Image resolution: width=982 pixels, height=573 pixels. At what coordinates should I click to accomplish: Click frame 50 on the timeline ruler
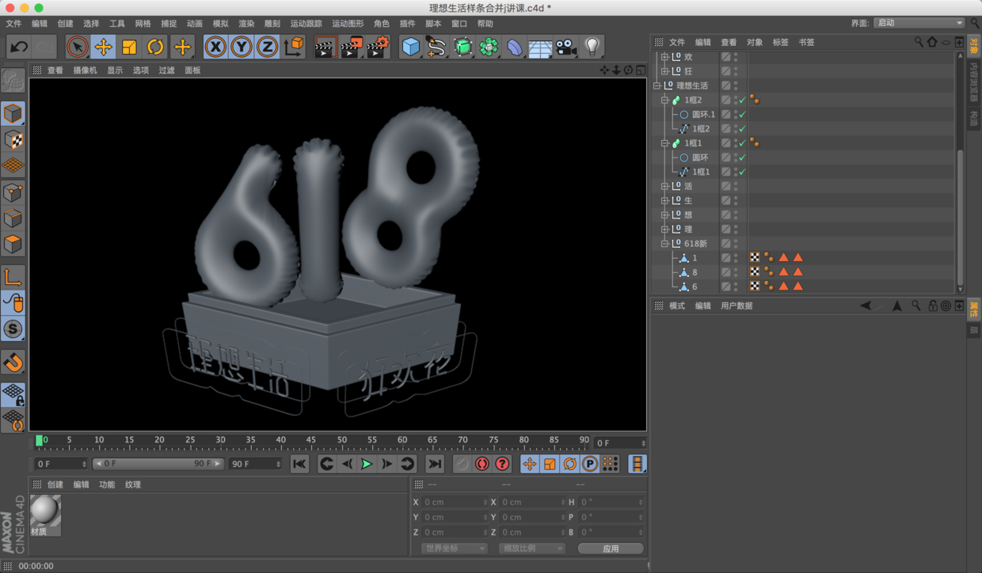pos(341,439)
